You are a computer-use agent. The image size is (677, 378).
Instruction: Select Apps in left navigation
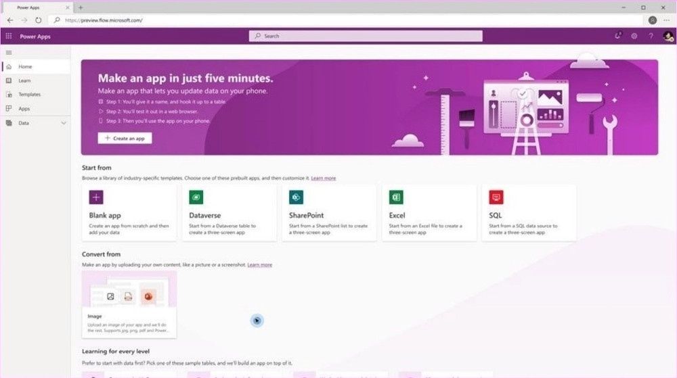[x=36, y=109]
